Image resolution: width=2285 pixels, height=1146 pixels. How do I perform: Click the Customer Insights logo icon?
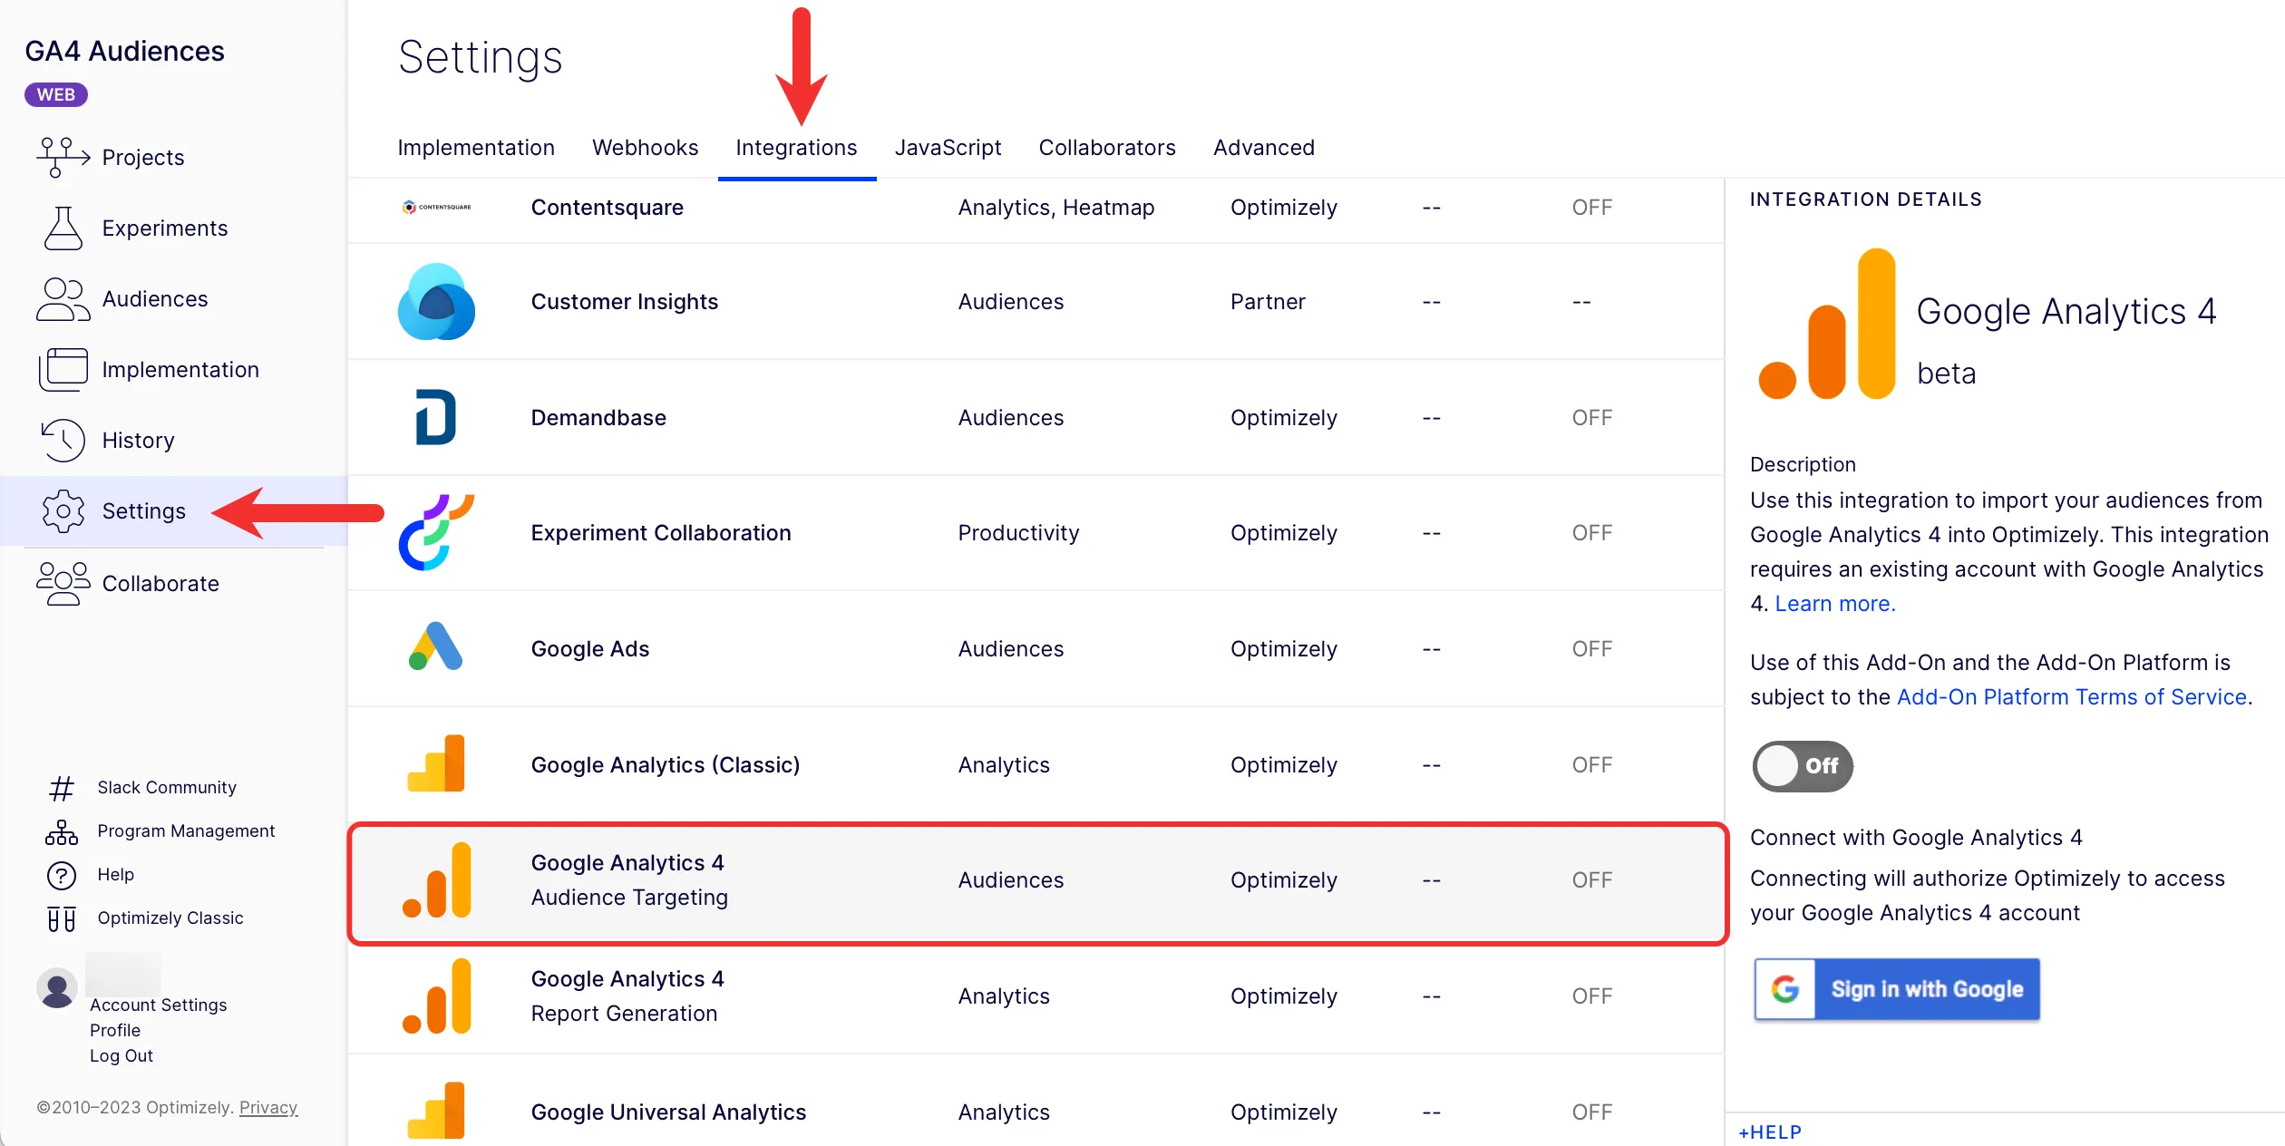[436, 302]
